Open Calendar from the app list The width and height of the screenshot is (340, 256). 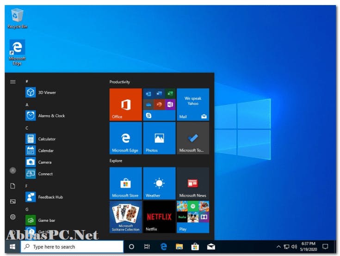62,151
